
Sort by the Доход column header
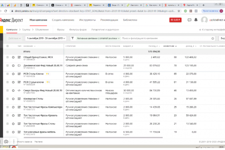tap(191, 46)
